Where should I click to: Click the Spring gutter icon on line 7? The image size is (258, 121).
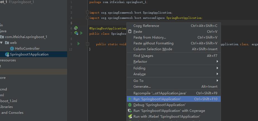coord(76,33)
